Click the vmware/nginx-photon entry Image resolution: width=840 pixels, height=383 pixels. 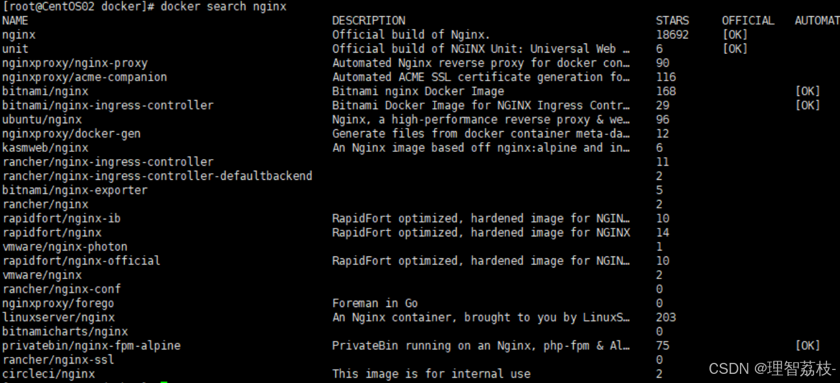point(65,247)
